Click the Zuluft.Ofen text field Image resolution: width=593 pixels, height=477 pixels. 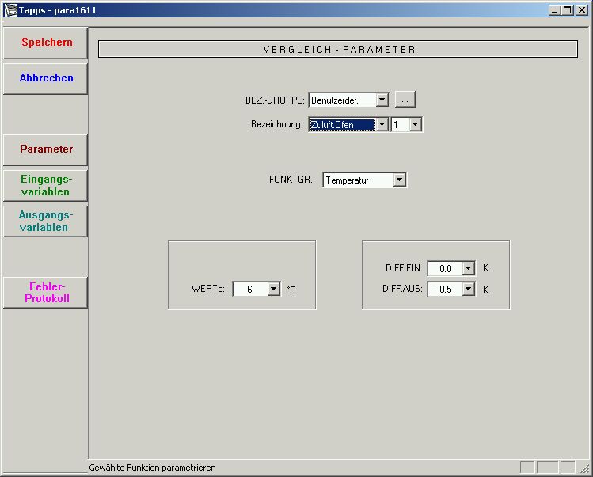tap(341, 125)
